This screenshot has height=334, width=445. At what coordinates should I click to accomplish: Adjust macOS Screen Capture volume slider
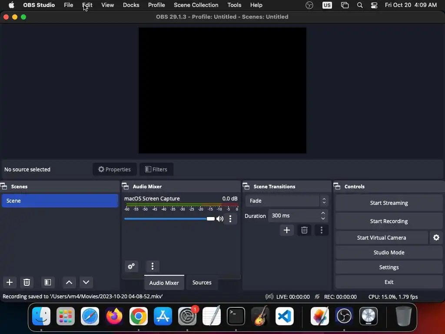click(169, 219)
